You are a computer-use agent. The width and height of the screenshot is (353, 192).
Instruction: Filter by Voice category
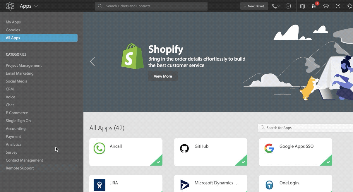(x=11, y=97)
